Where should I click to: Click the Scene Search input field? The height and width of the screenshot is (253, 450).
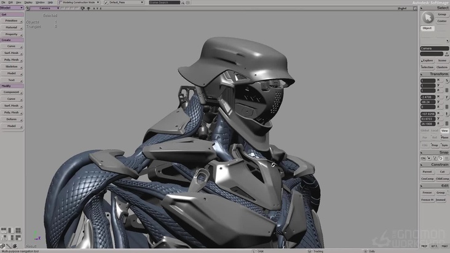point(165,2)
